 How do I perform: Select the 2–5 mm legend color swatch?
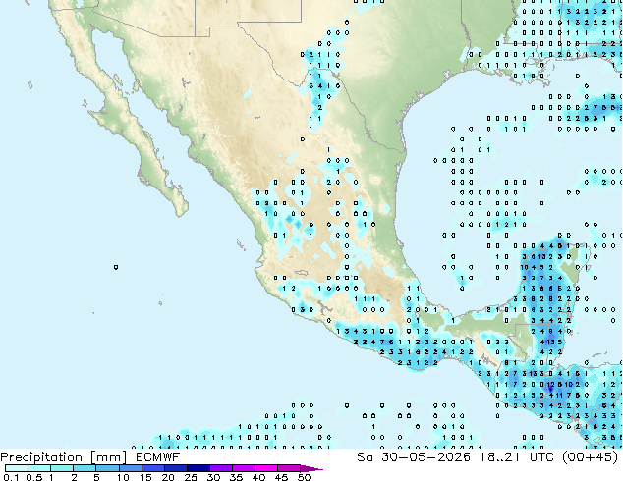tap(85, 468)
